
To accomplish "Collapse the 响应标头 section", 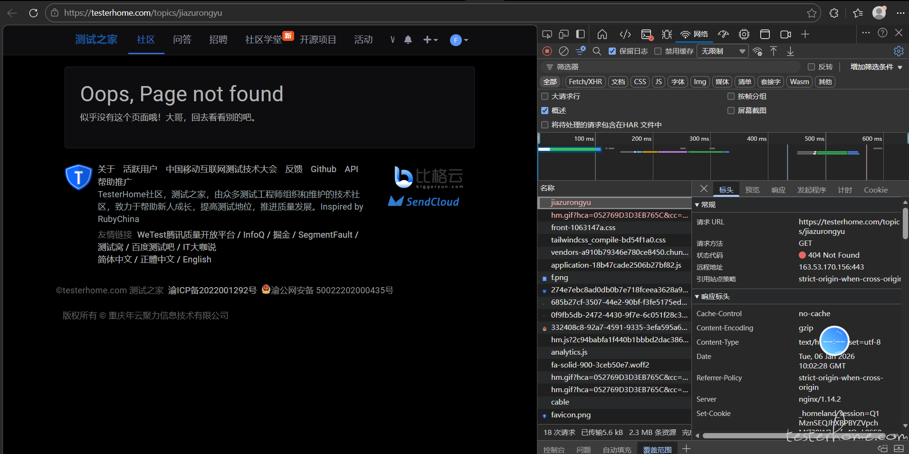I will click(697, 297).
